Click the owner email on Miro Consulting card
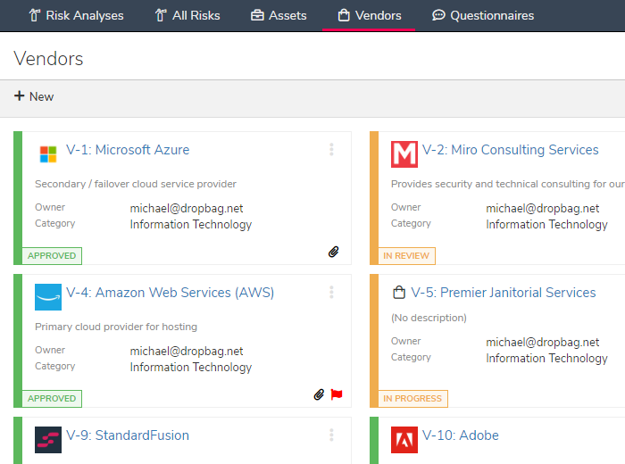Image resolution: width=625 pixels, height=464 pixels. tap(543, 208)
